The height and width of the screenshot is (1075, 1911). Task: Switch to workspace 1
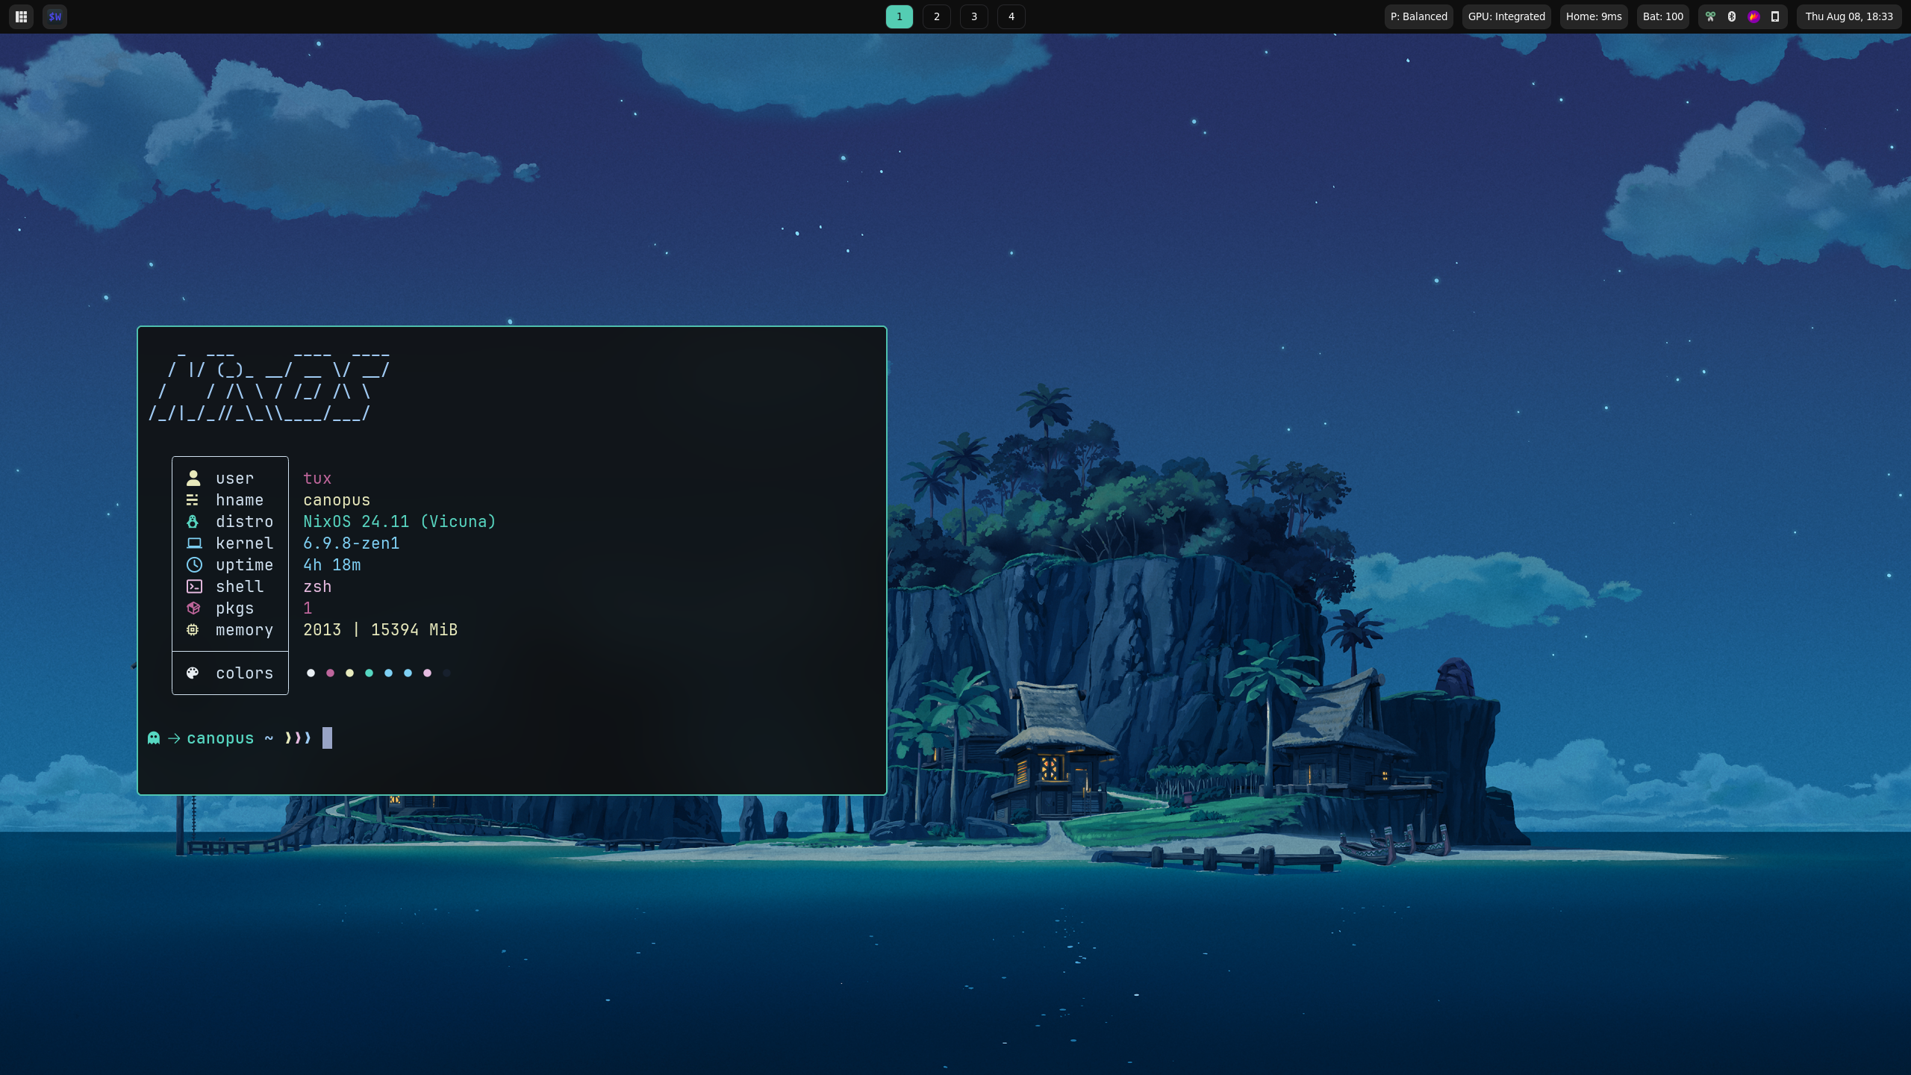coord(899,16)
